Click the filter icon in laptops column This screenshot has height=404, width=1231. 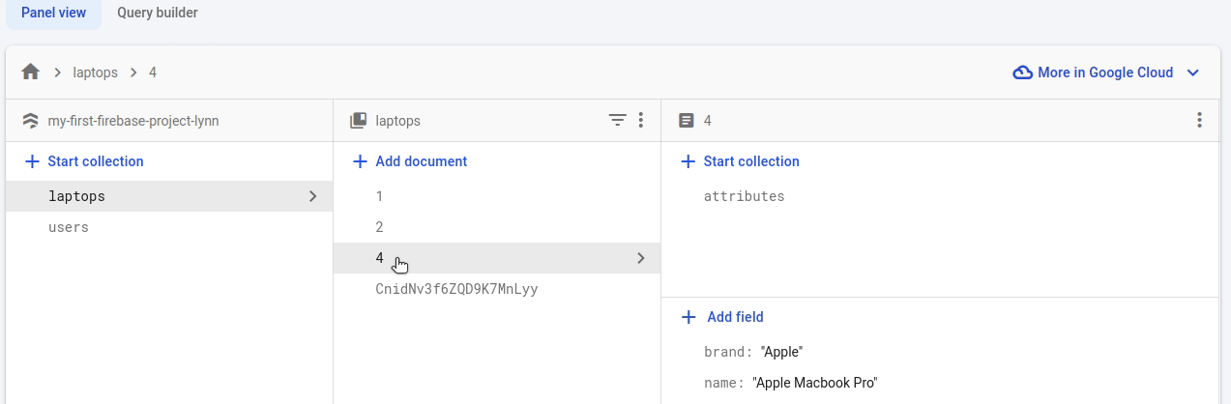[617, 121]
